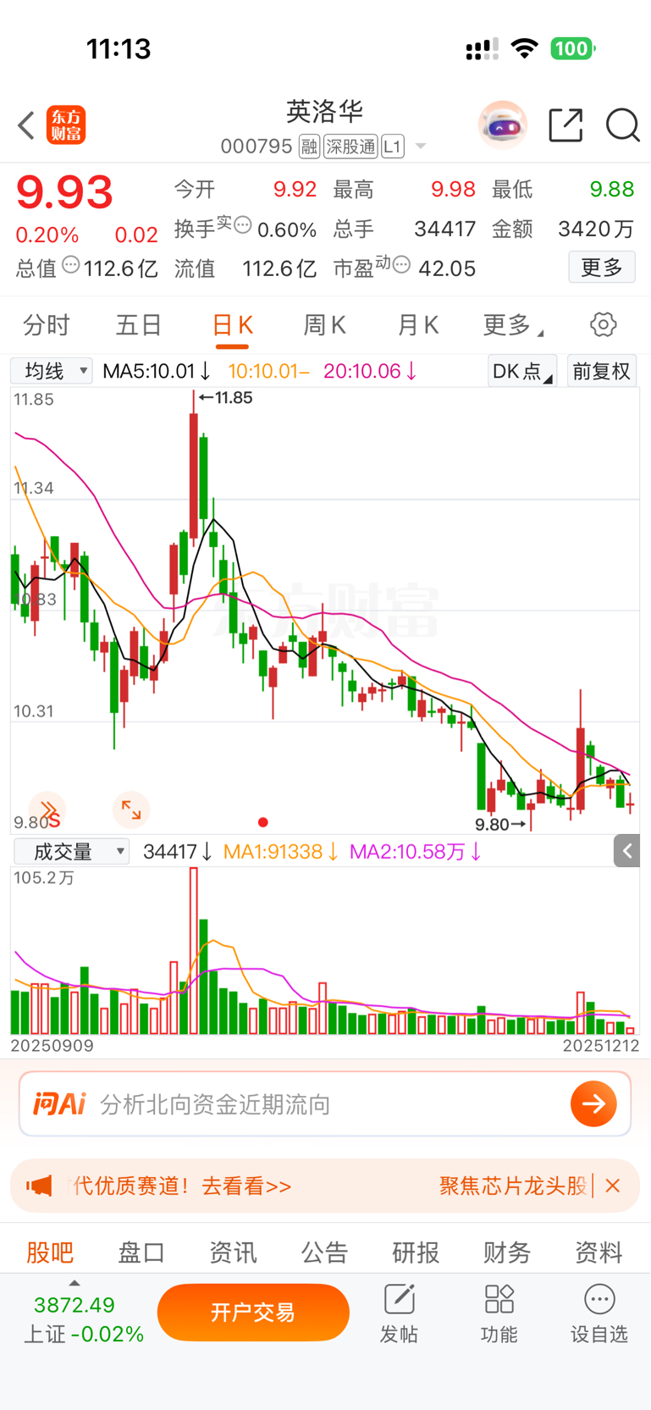
Task: Tap the L1 quote level badge
Action: coord(392,147)
